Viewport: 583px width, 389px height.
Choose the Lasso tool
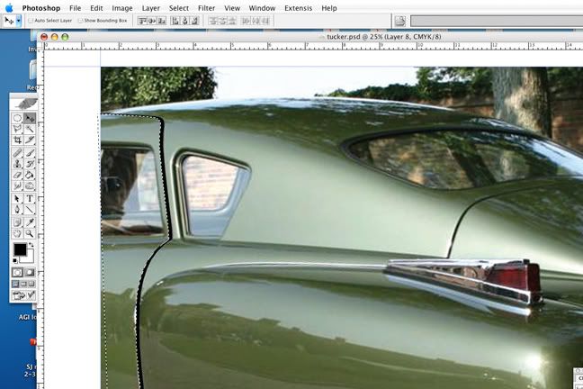click(17, 129)
